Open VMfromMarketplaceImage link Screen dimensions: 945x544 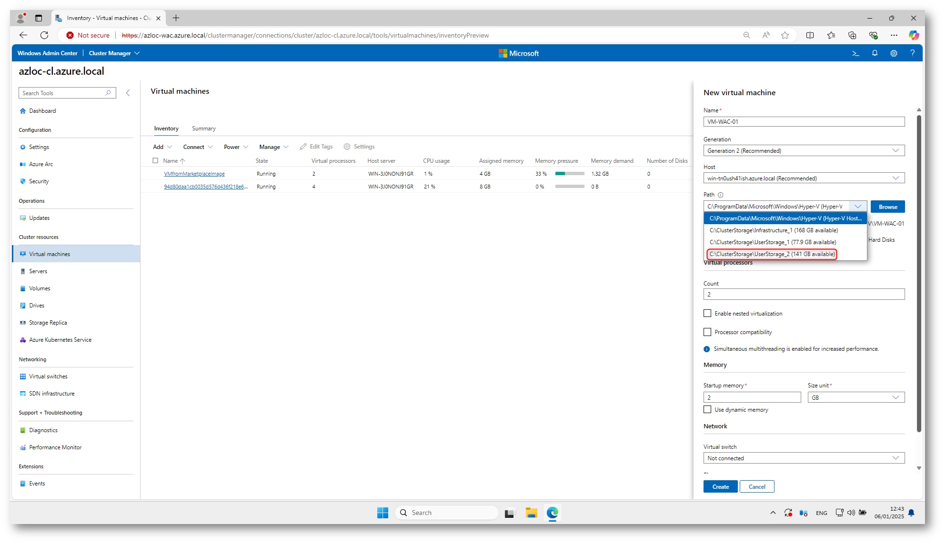pyautogui.click(x=194, y=174)
